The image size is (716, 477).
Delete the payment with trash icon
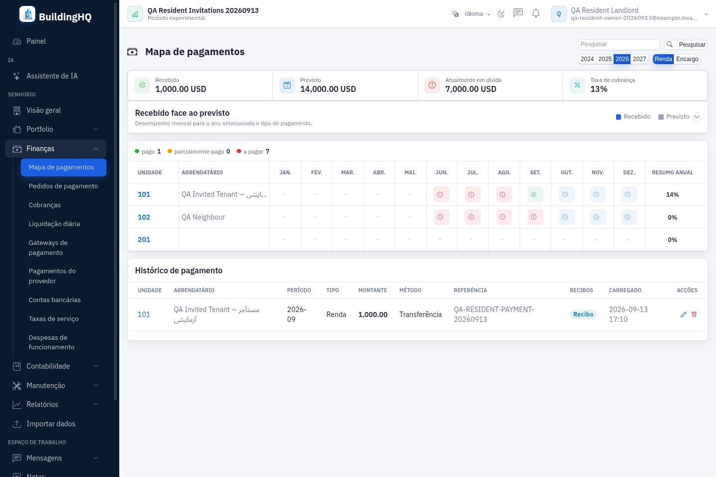[x=694, y=315]
